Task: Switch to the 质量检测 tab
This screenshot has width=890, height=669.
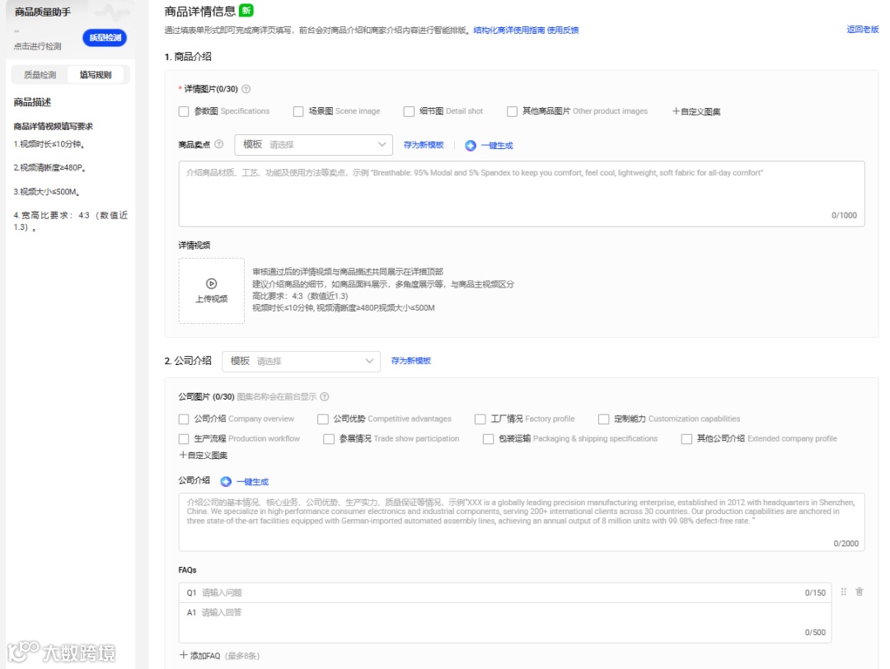Action: [x=40, y=75]
